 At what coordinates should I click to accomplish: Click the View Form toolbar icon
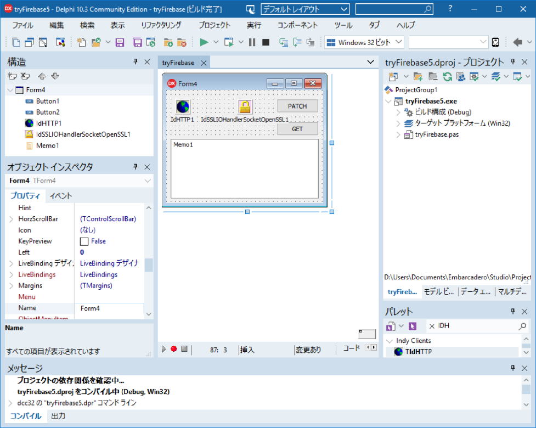(x=30, y=42)
